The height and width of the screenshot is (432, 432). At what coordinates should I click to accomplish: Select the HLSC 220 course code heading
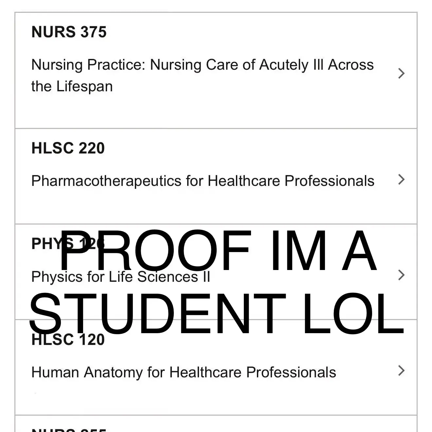68,148
